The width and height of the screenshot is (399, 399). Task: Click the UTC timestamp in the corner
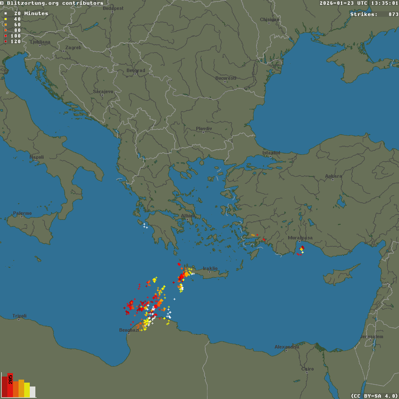359,3
